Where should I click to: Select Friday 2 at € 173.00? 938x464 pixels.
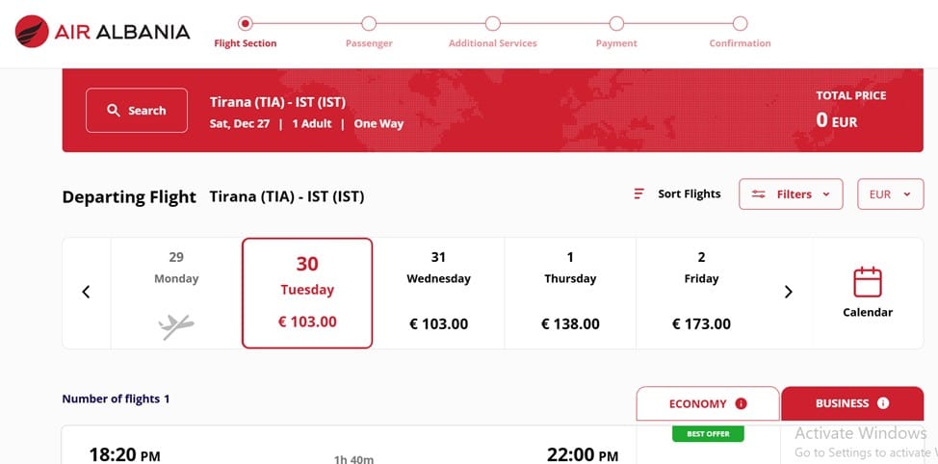click(x=701, y=292)
